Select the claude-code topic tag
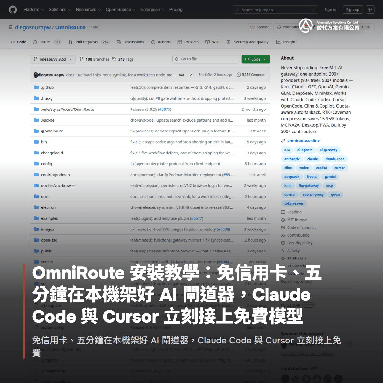Image resolution: width=383 pixels, height=383 pixels. [x=335, y=159]
